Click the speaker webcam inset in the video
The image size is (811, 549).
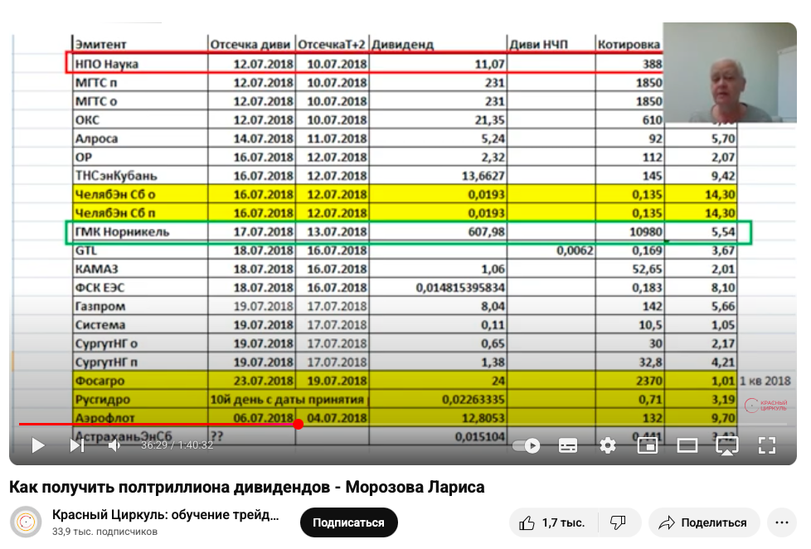729,72
